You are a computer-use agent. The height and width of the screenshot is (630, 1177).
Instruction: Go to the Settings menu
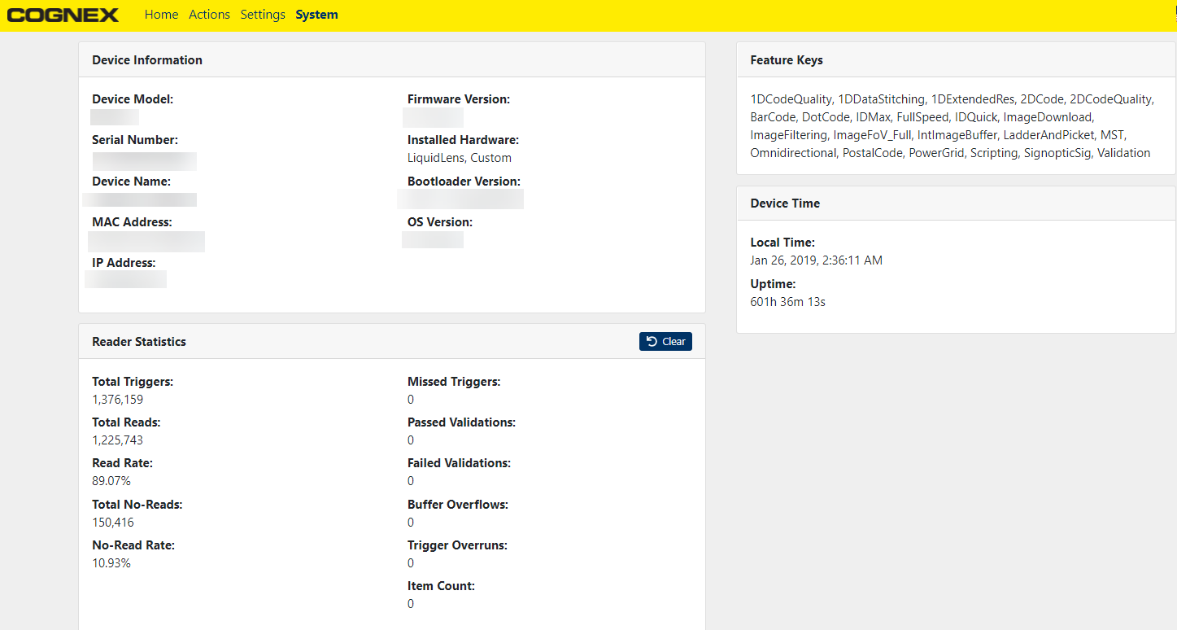(263, 15)
